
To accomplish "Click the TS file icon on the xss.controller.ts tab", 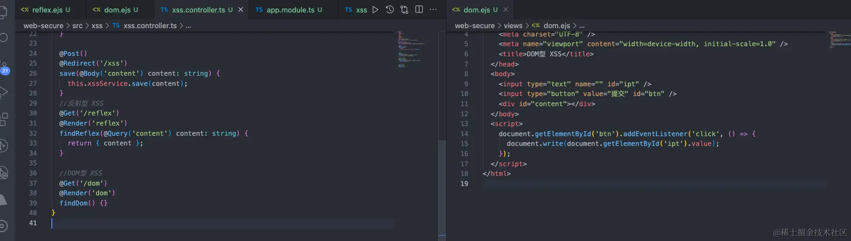I will pyautogui.click(x=164, y=10).
